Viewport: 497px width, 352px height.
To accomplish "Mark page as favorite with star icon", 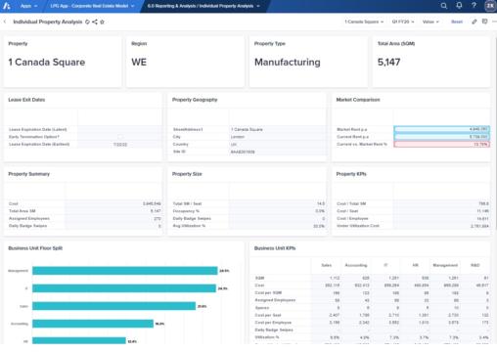I will [x=102, y=22].
